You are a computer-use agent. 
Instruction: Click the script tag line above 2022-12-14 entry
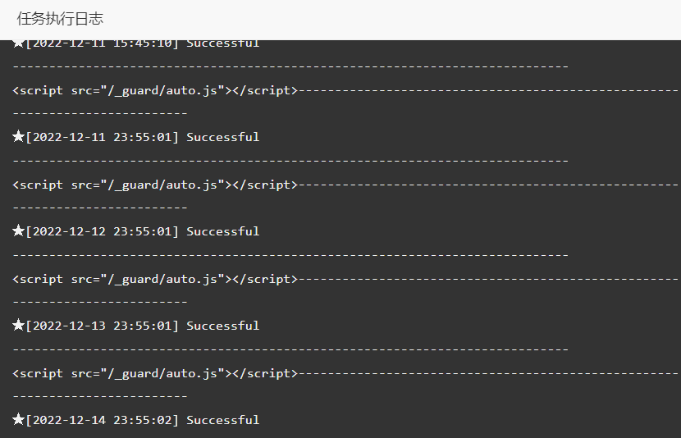click(155, 373)
